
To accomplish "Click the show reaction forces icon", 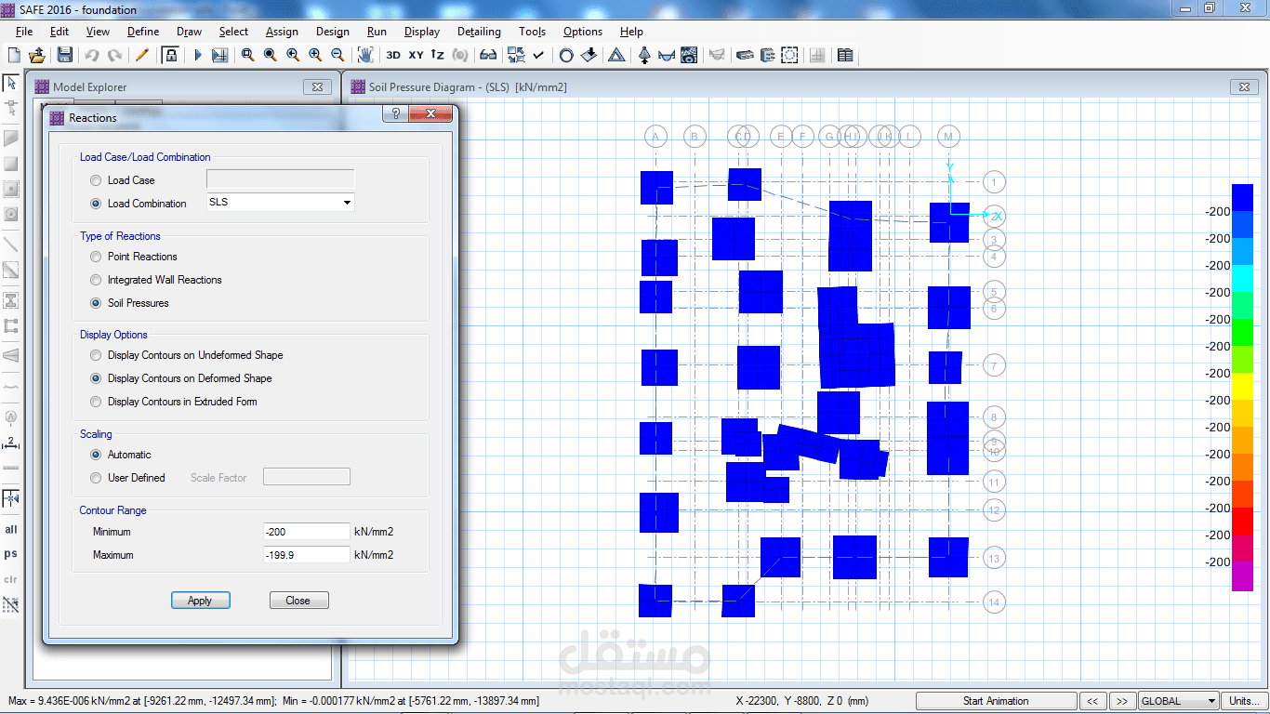I will 644,55.
